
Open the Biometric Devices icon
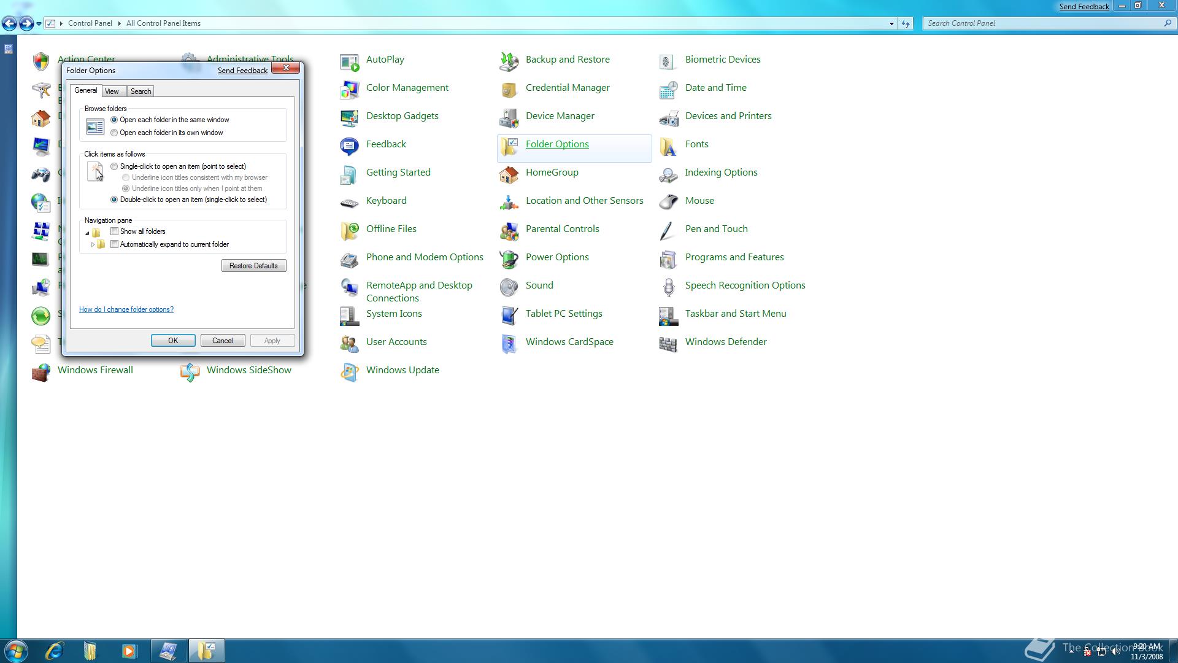tap(668, 62)
